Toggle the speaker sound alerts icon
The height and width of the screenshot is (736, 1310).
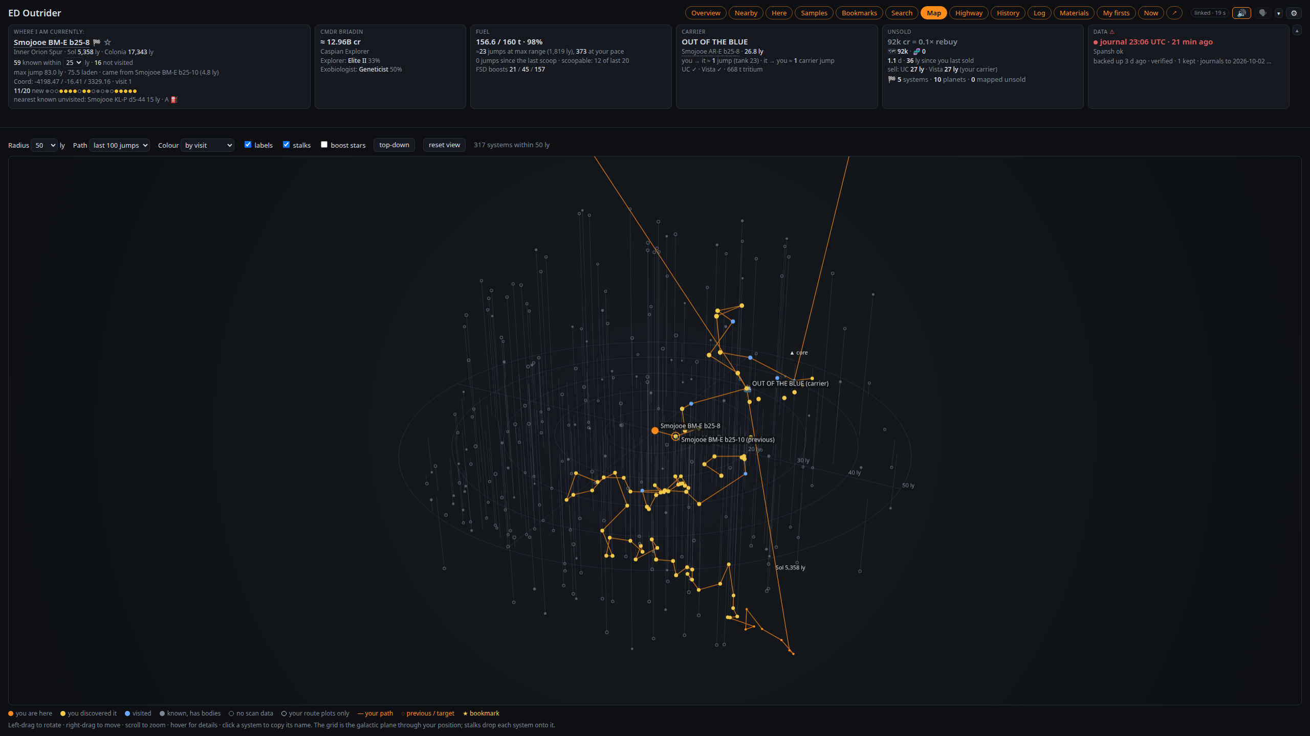click(1241, 13)
